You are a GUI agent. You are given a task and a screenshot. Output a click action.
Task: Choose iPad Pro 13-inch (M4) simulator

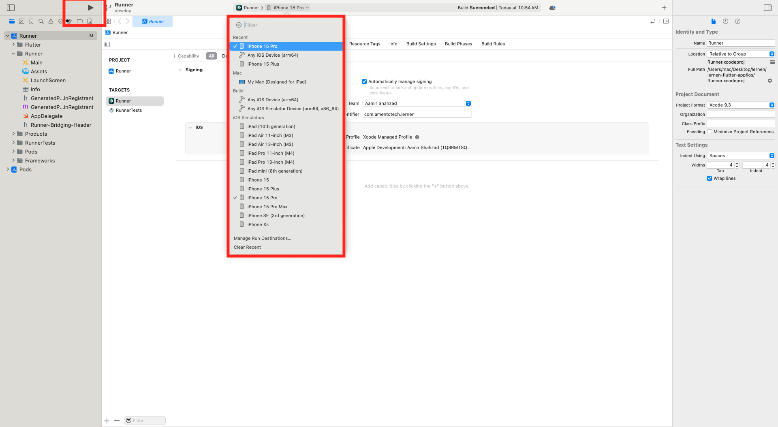286,162
